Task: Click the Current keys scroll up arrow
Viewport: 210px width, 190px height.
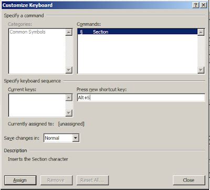Action: pos(69,98)
